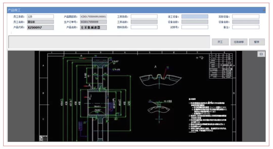Focus the 物料条码 input field
The height and width of the screenshot is (149, 273).
[144, 27]
